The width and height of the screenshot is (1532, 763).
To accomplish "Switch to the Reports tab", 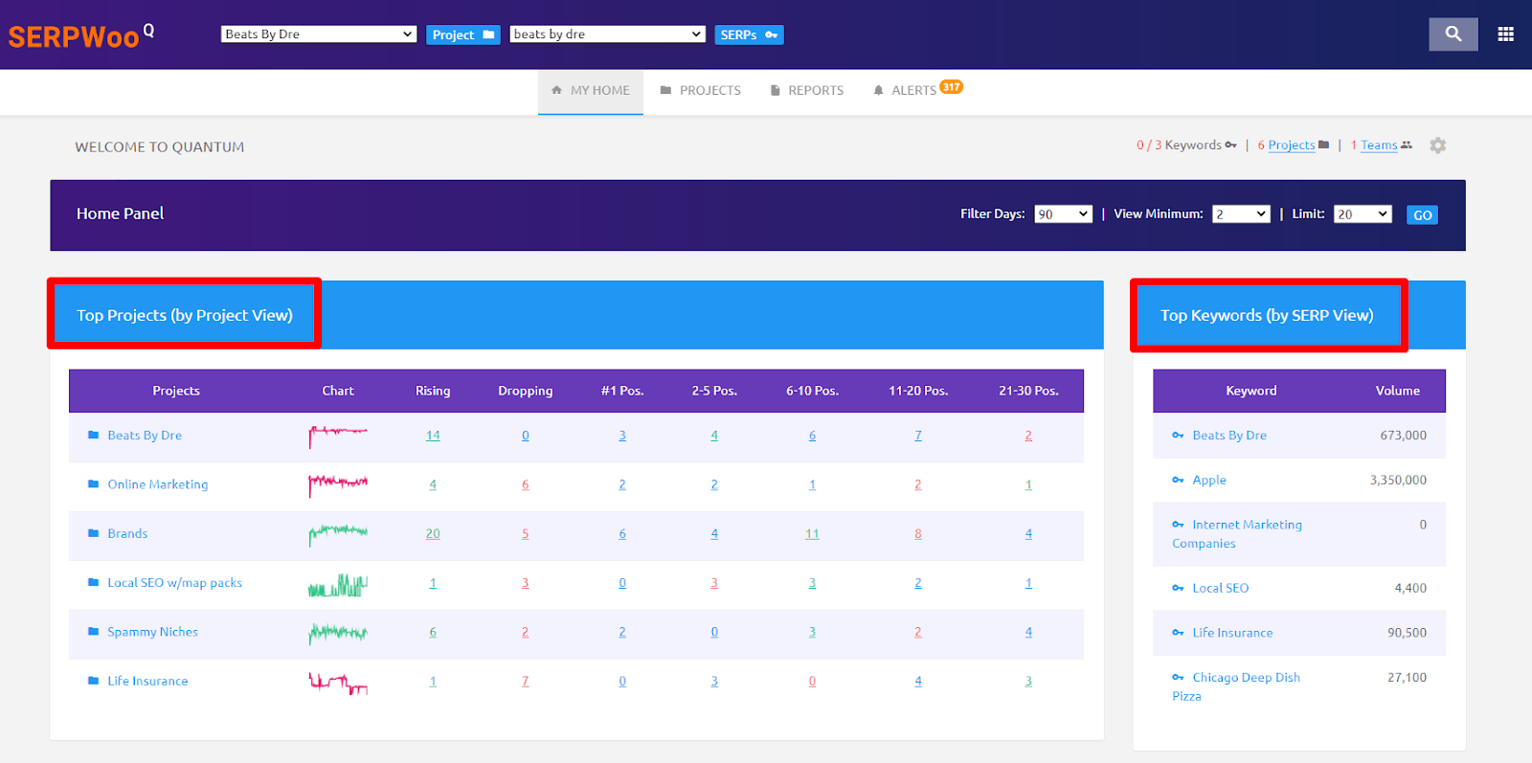I will pyautogui.click(x=807, y=91).
